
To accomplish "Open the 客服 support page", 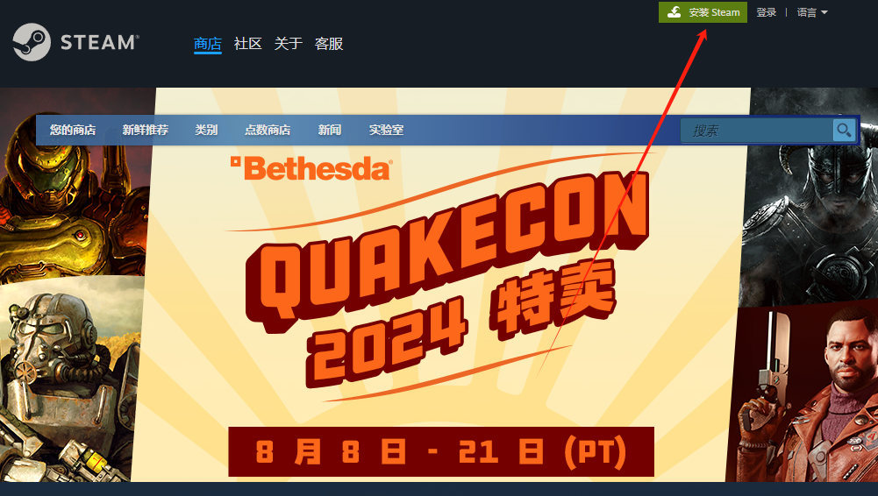I will click(329, 44).
